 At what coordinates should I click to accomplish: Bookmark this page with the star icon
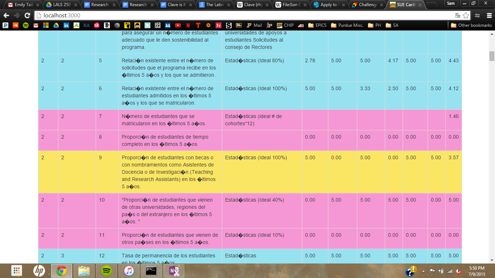point(466,16)
